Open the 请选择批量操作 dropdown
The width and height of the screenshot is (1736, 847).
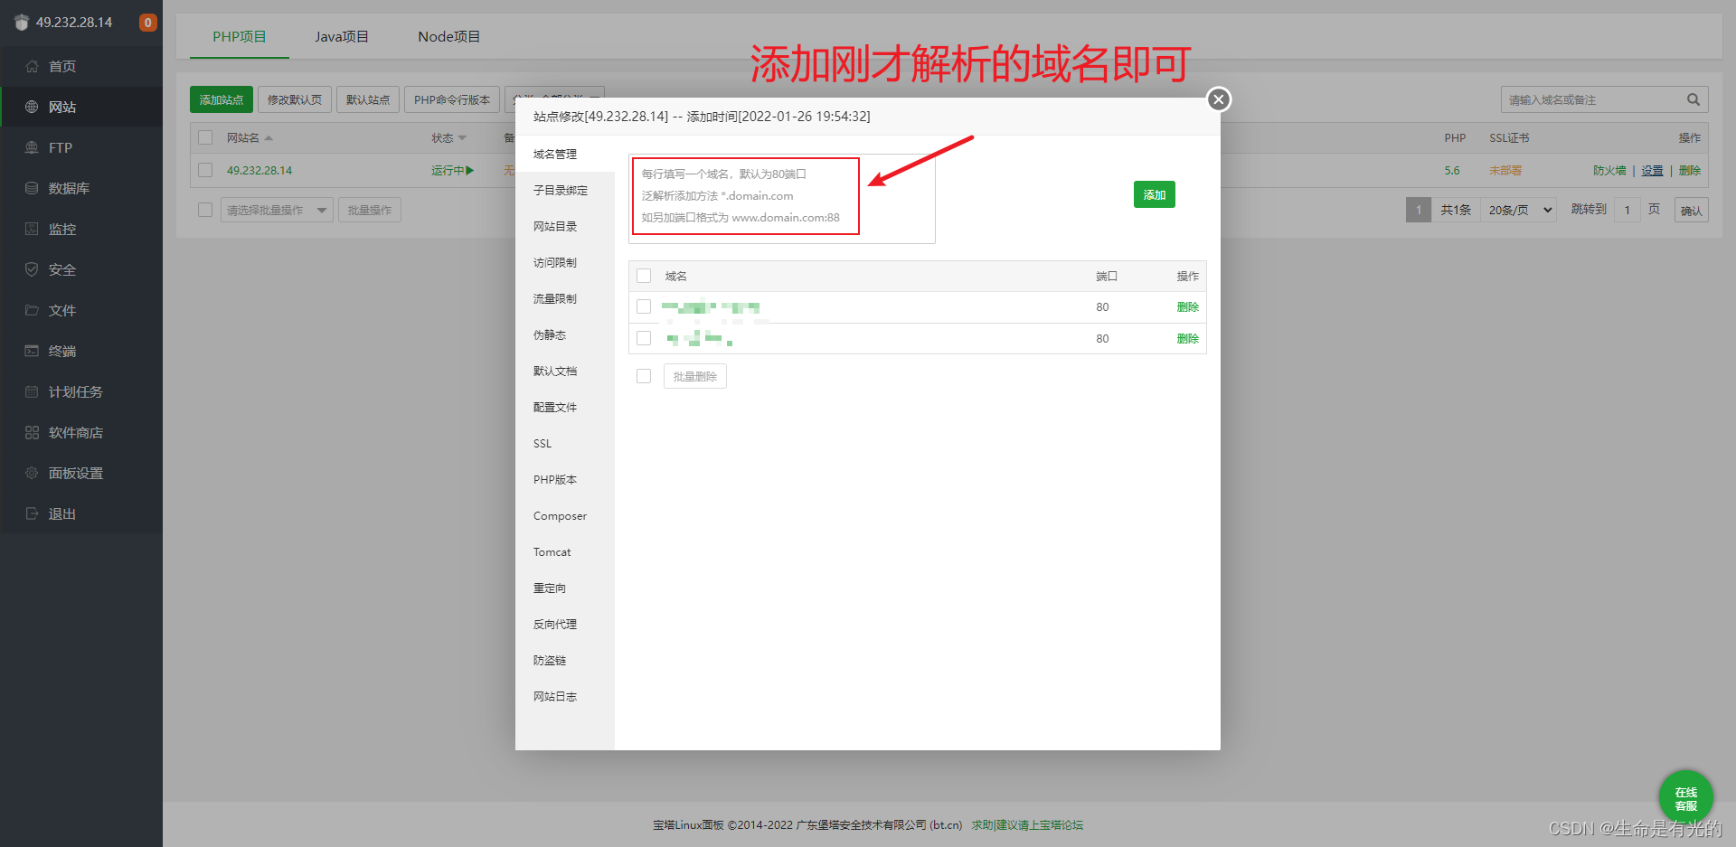tap(277, 210)
